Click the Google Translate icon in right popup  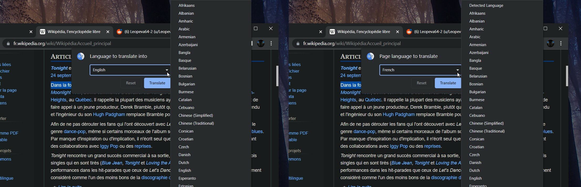point(370,56)
